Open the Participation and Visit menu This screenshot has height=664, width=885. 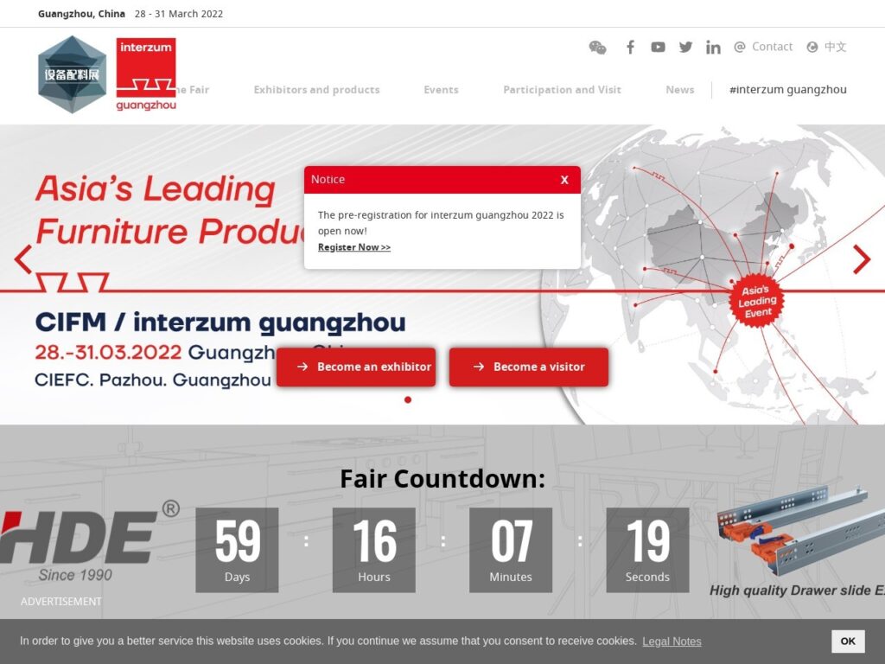point(562,90)
